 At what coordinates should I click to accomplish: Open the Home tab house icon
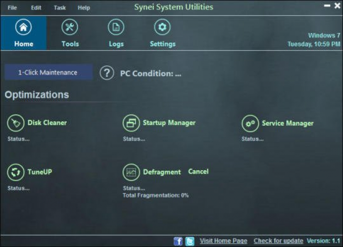pyautogui.click(x=23, y=27)
